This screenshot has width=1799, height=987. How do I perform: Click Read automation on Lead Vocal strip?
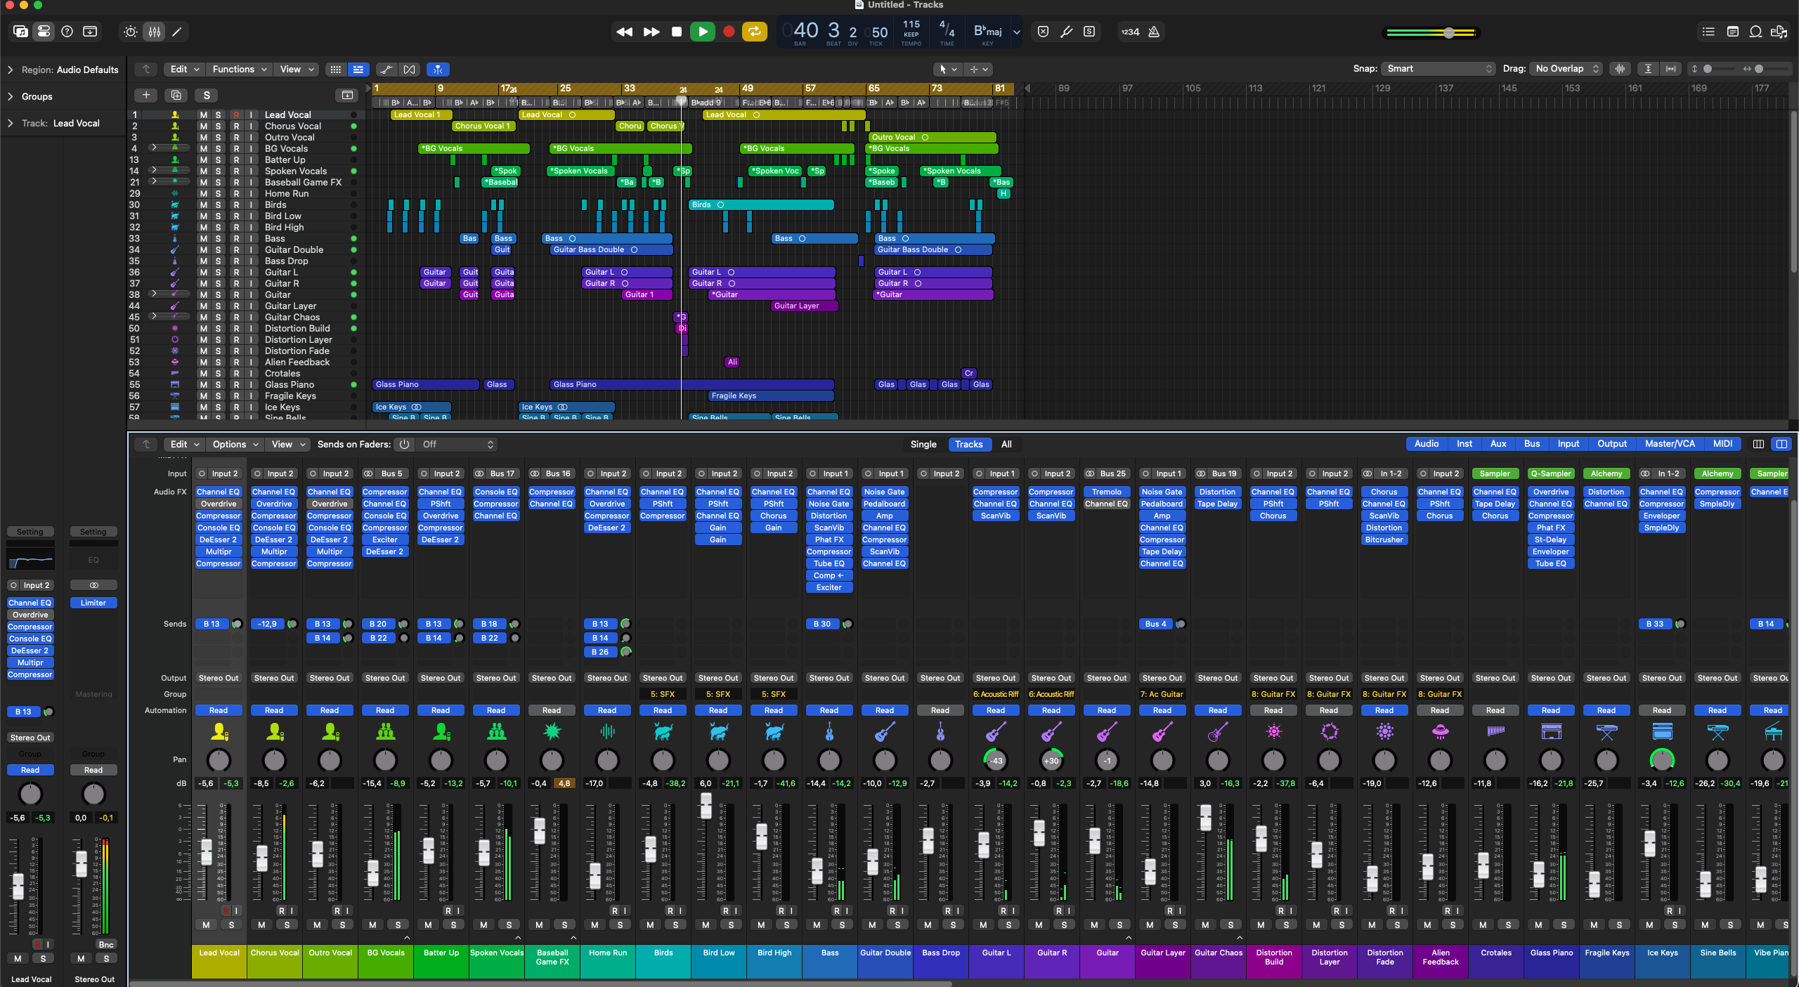[219, 711]
